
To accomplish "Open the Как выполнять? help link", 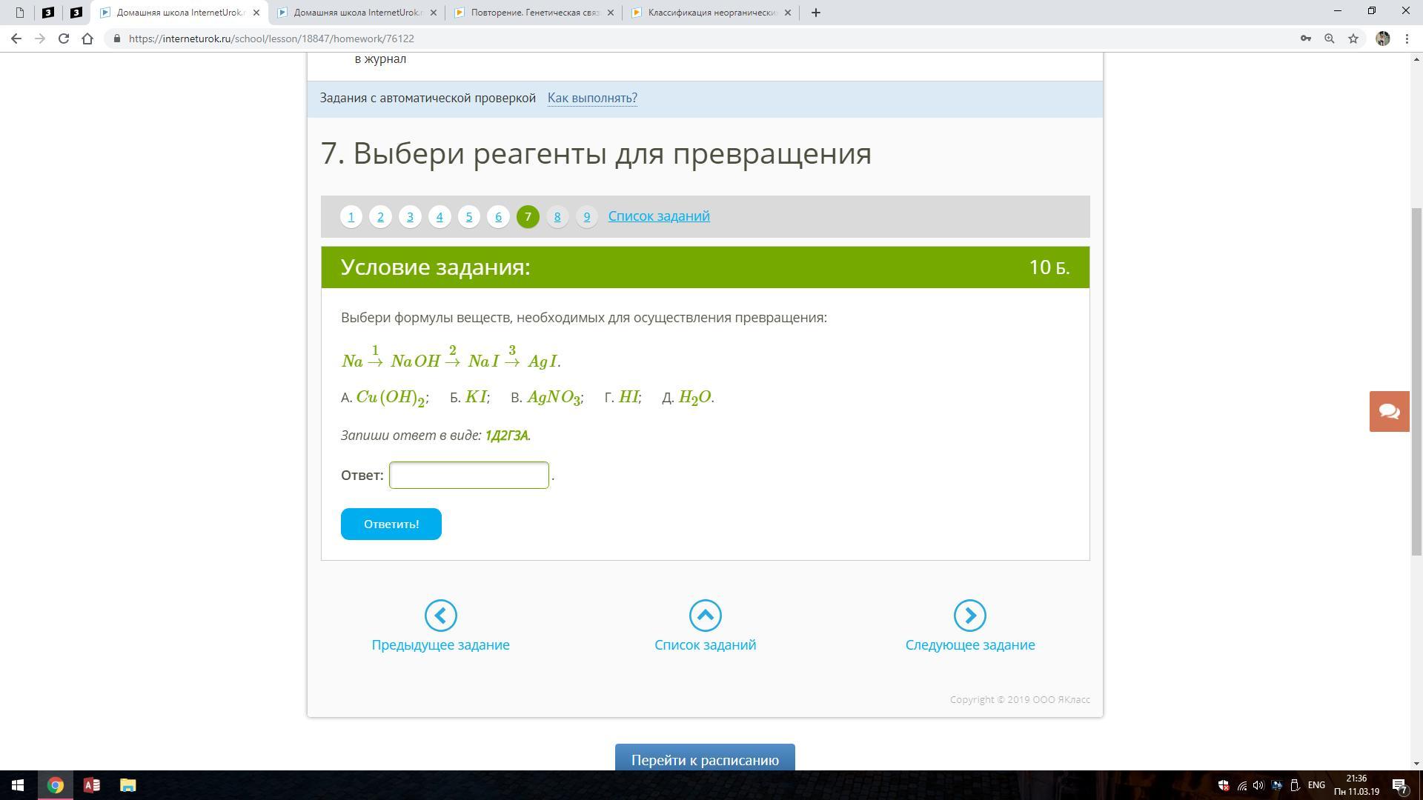I will pos(592,99).
